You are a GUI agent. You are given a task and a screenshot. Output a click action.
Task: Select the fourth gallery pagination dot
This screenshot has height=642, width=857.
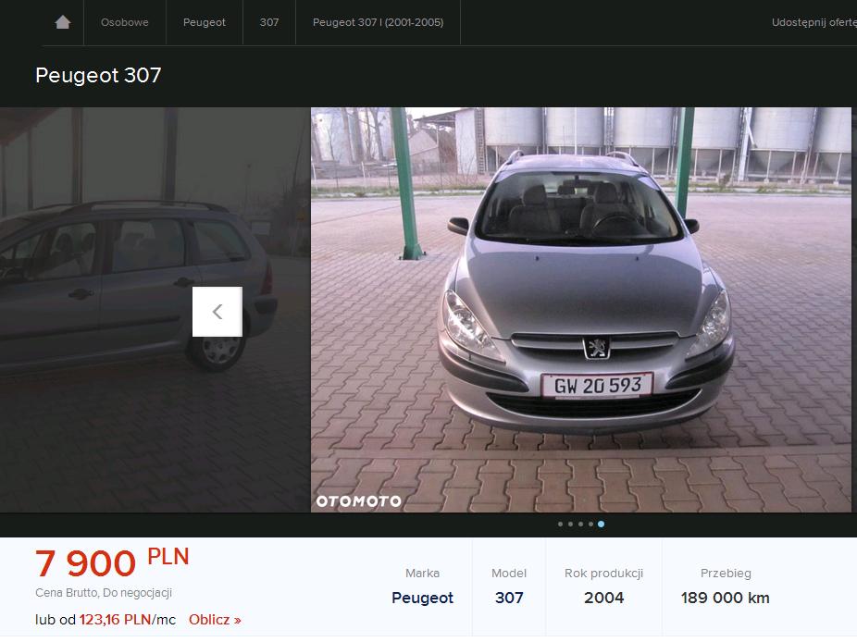click(x=590, y=525)
